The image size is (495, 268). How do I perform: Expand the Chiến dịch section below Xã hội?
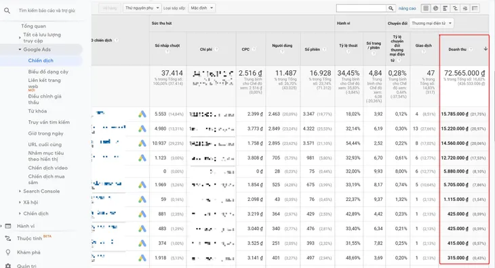pyautogui.click(x=20, y=213)
